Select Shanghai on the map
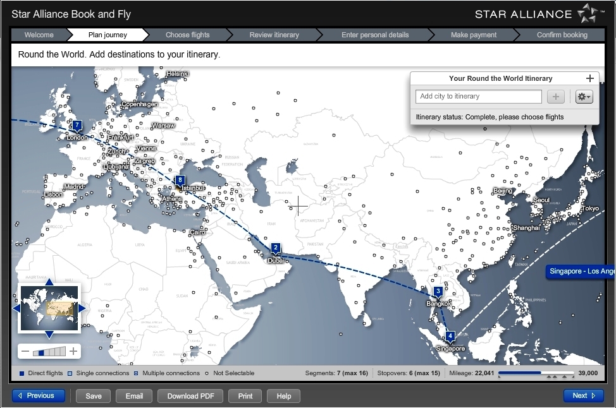The height and width of the screenshot is (408, 616). coord(526,228)
